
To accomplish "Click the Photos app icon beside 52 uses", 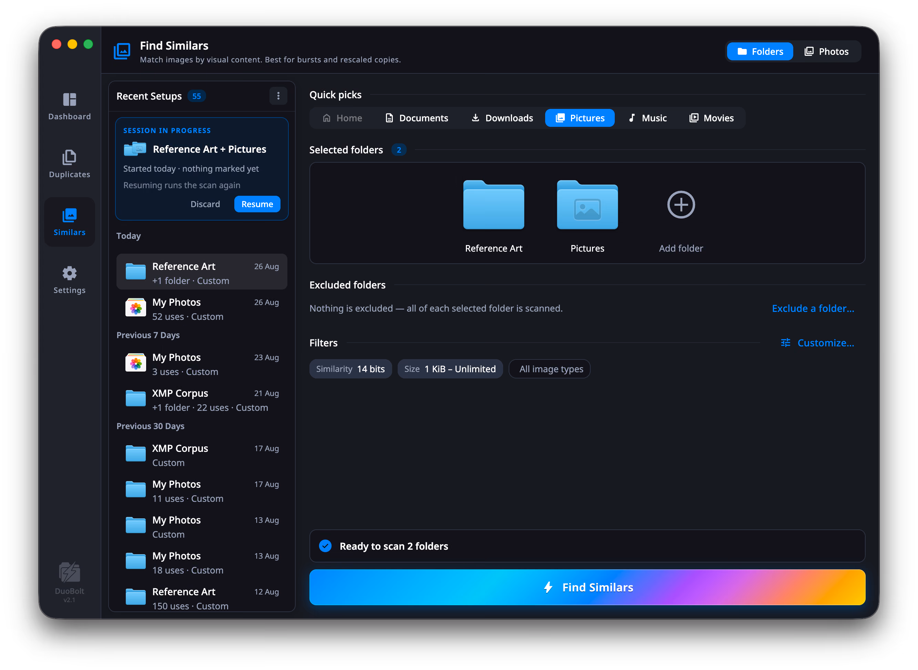I will coord(135,308).
